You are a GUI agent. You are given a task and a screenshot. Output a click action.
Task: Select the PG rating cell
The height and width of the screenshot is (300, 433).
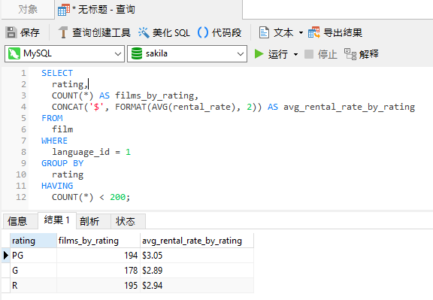33,256
